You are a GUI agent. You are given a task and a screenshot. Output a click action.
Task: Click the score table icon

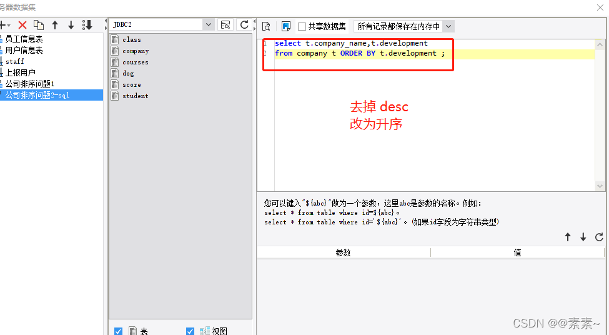point(115,85)
